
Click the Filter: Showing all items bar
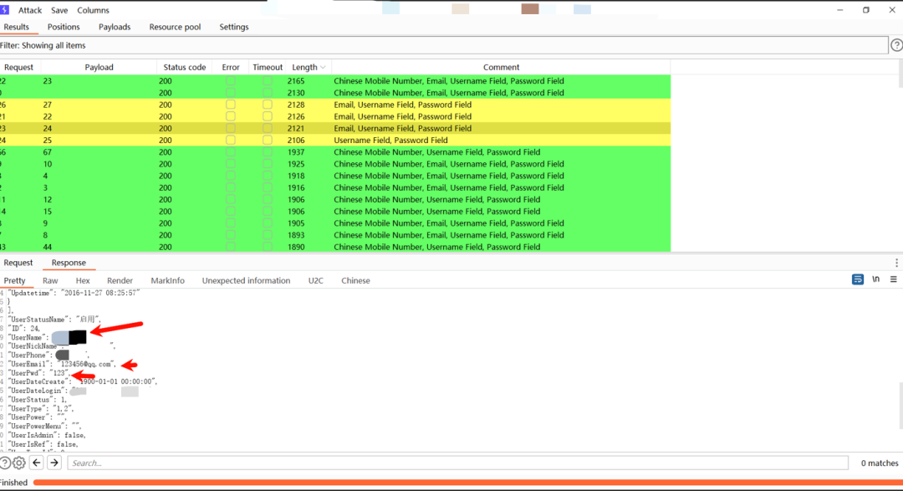[x=444, y=45]
